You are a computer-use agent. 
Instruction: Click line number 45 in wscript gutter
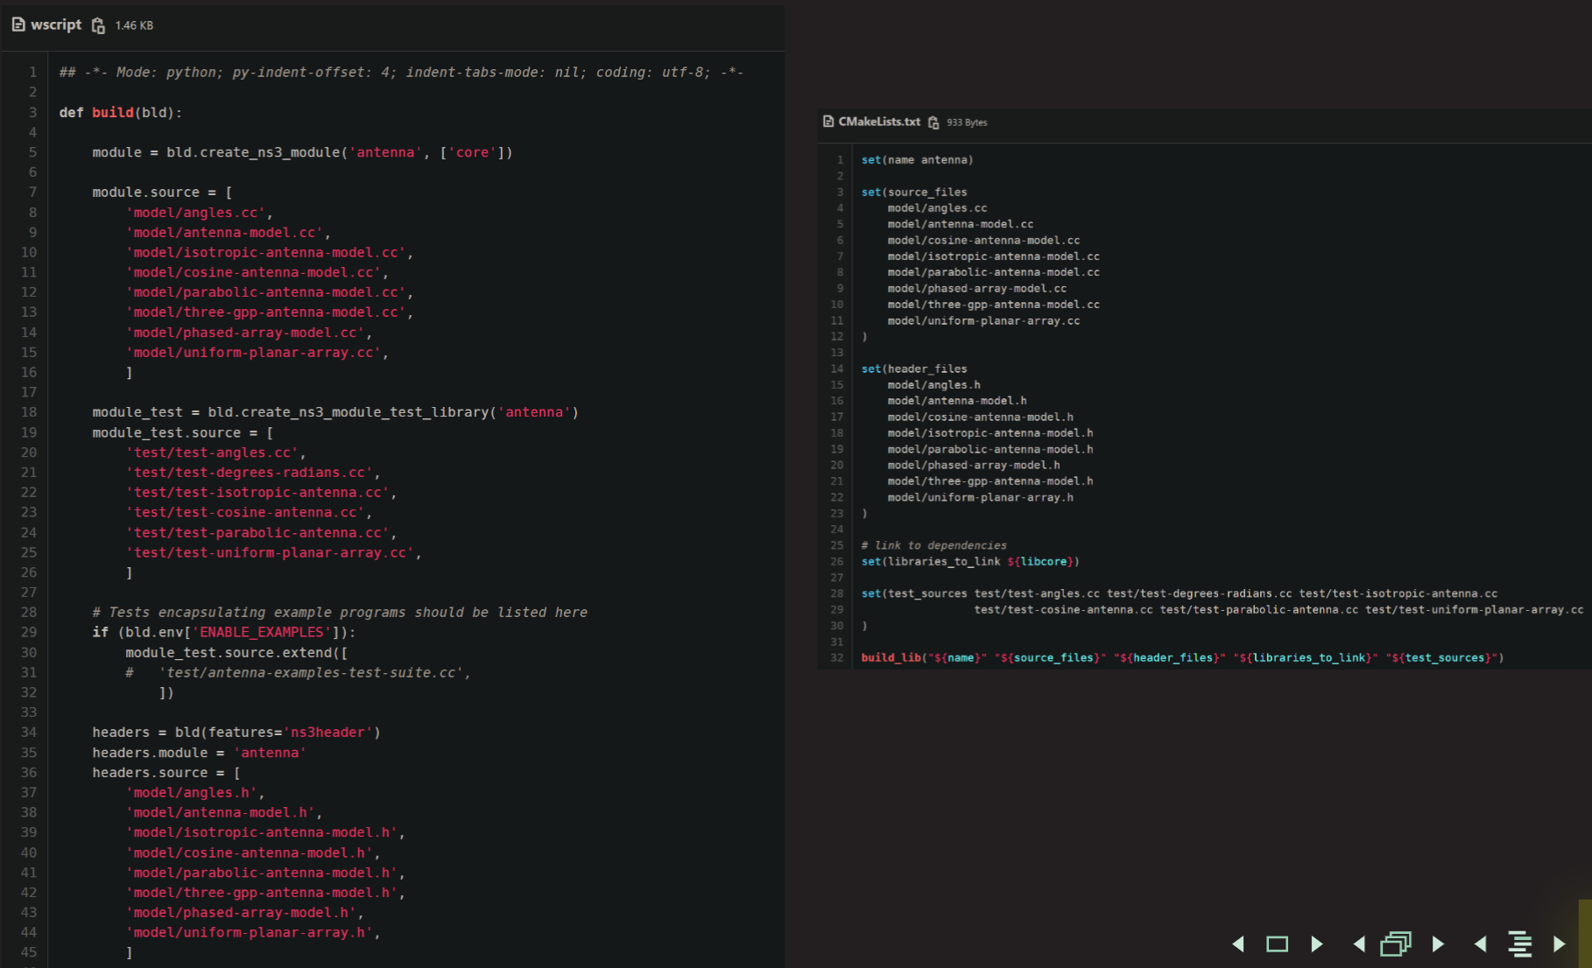pyautogui.click(x=29, y=952)
